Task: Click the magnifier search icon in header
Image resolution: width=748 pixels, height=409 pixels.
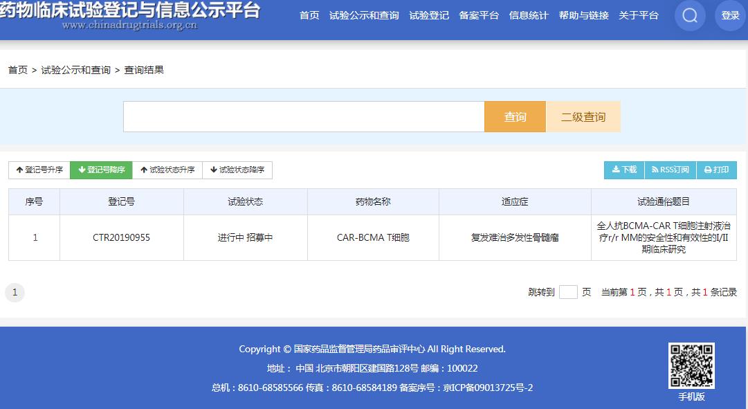Action: point(690,15)
